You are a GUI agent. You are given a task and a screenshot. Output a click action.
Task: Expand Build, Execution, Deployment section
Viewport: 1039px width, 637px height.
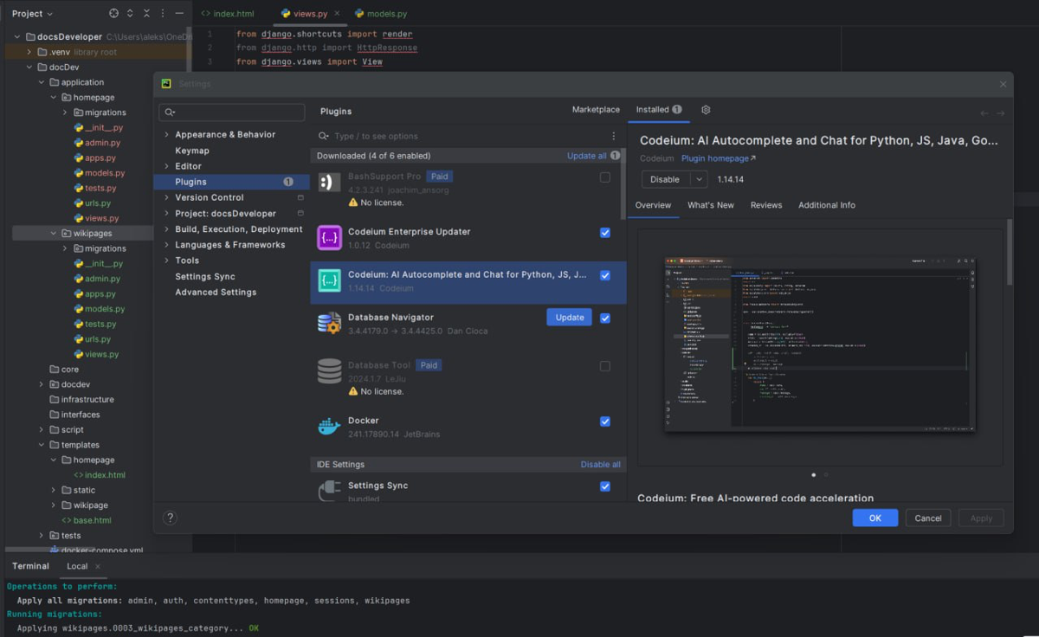pyautogui.click(x=166, y=229)
